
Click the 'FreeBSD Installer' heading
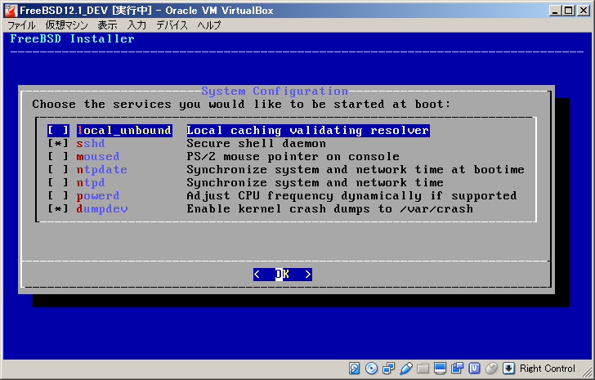pos(72,38)
